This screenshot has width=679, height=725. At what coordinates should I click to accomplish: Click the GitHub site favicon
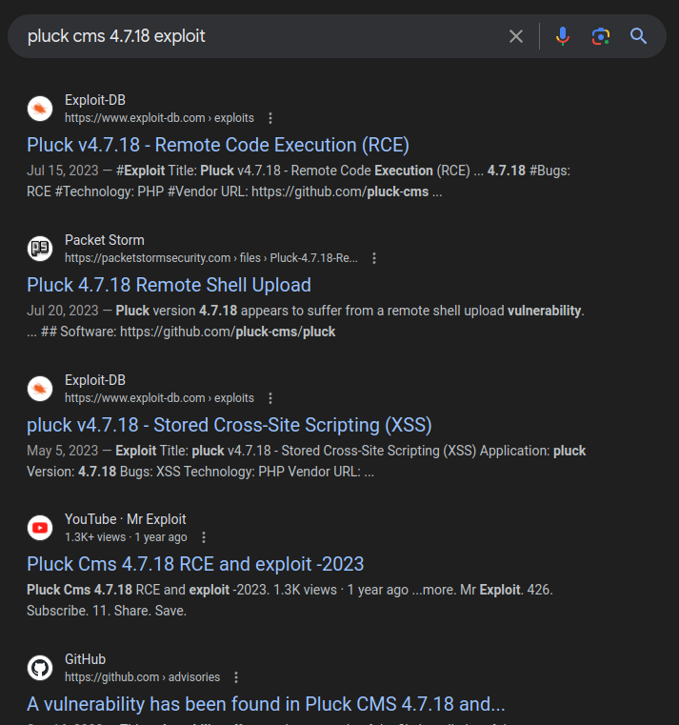(40, 668)
